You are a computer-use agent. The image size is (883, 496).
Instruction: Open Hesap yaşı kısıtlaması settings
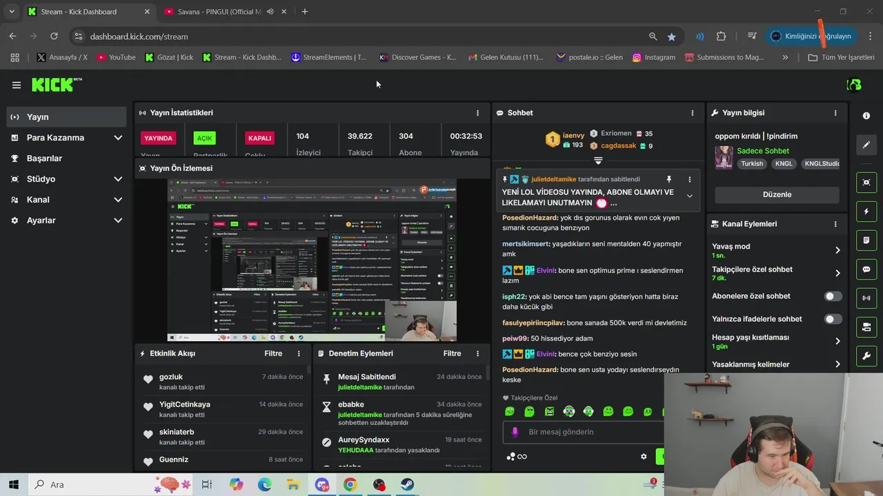(x=777, y=341)
